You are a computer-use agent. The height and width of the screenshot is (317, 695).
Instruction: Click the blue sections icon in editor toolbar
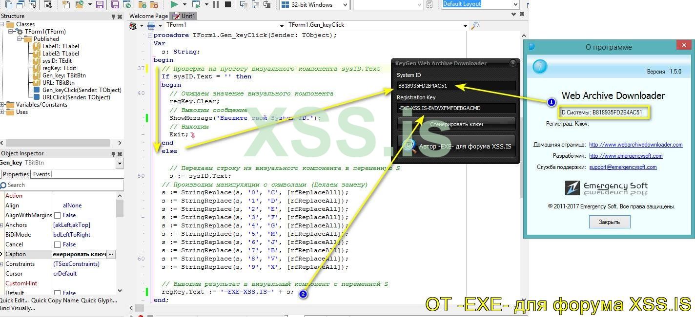point(151,25)
